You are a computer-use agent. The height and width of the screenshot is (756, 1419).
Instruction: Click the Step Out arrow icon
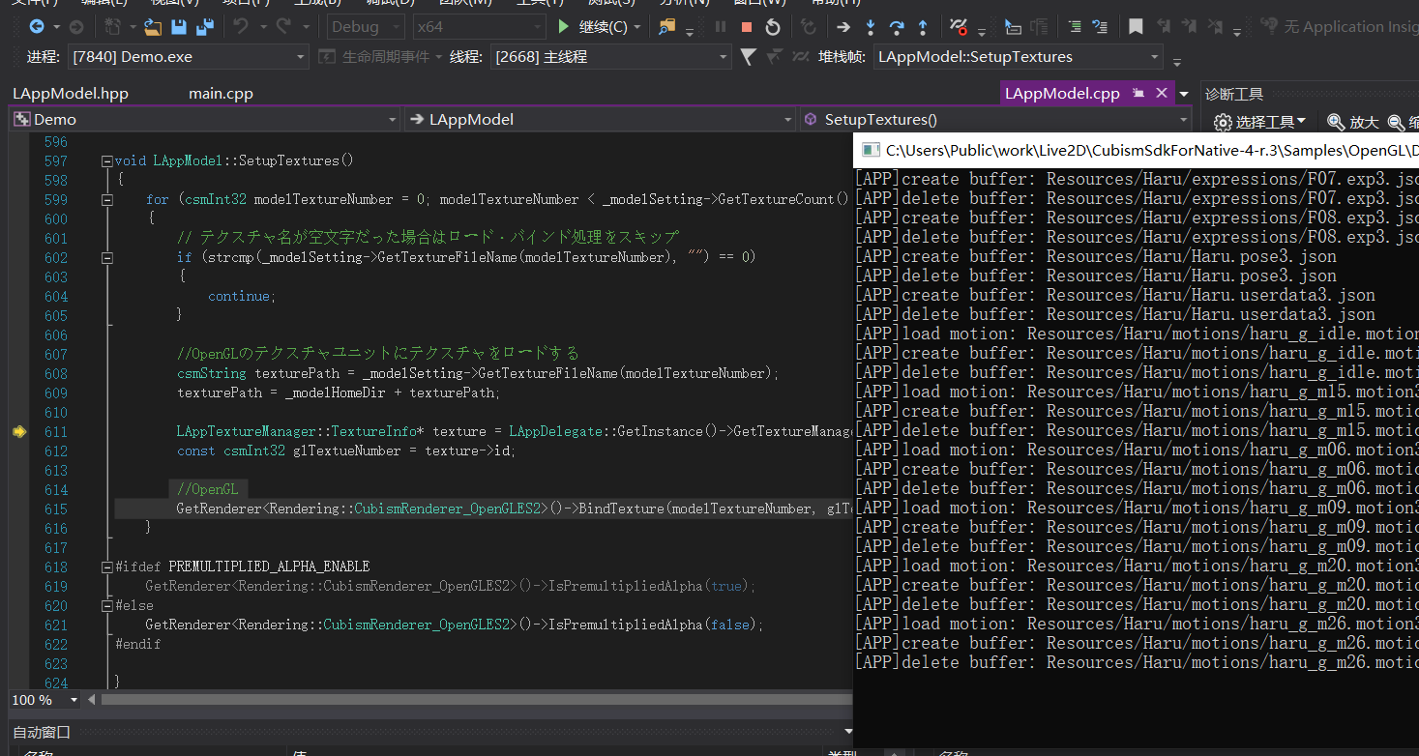click(923, 27)
